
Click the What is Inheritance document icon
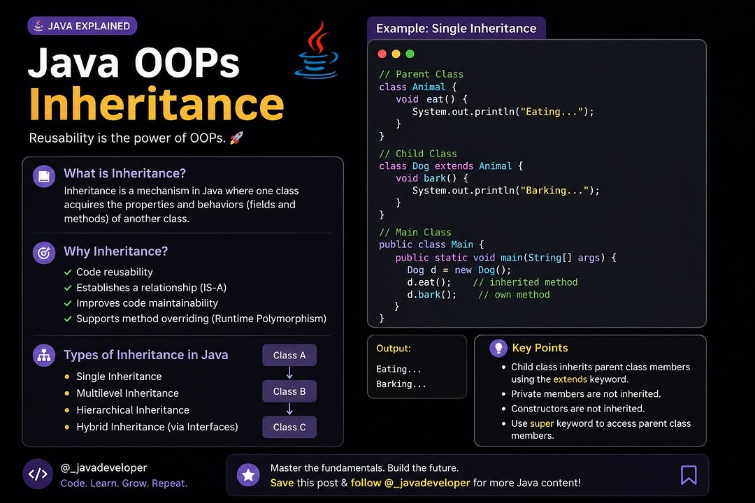44,176
